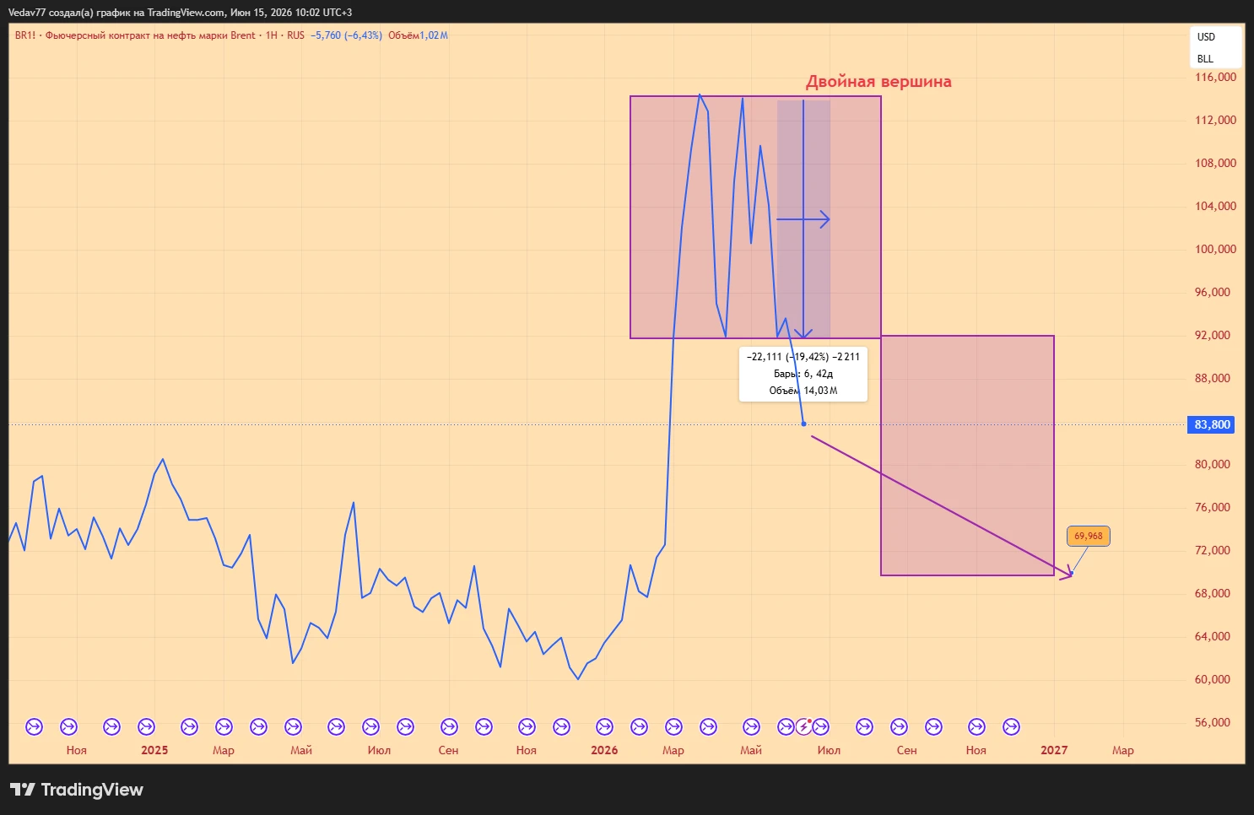The image size is (1254, 815).
Task: Select rollover icon above Мар 2026 label
Action: (x=673, y=726)
